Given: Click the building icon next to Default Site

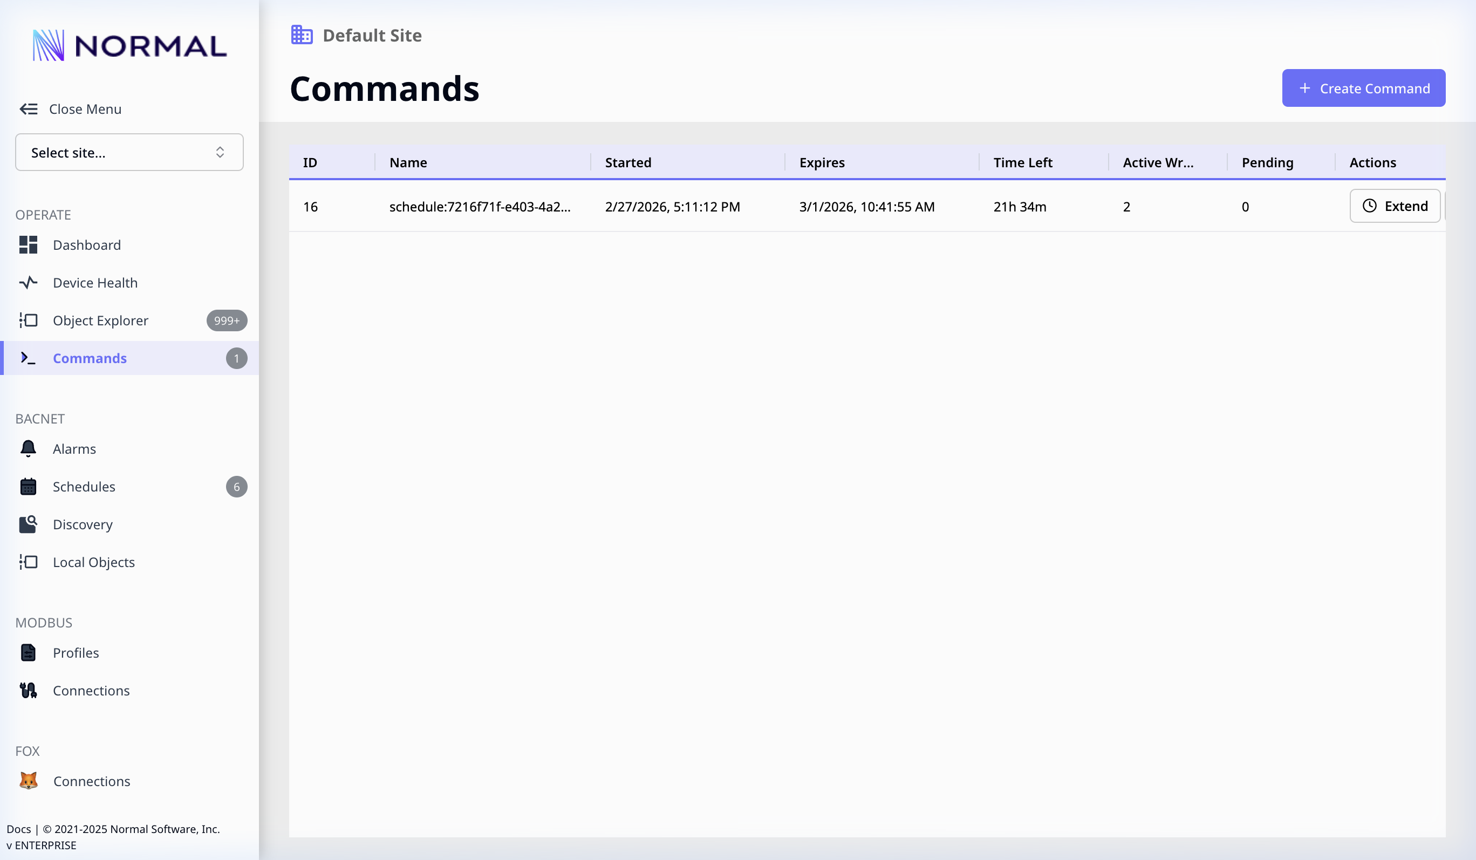Looking at the screenshot, I should [x=301, y=35].
